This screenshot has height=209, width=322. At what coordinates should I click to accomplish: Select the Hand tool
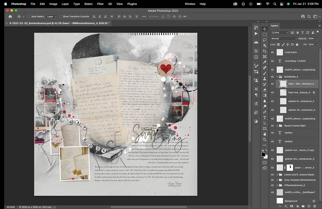[265, 134]
